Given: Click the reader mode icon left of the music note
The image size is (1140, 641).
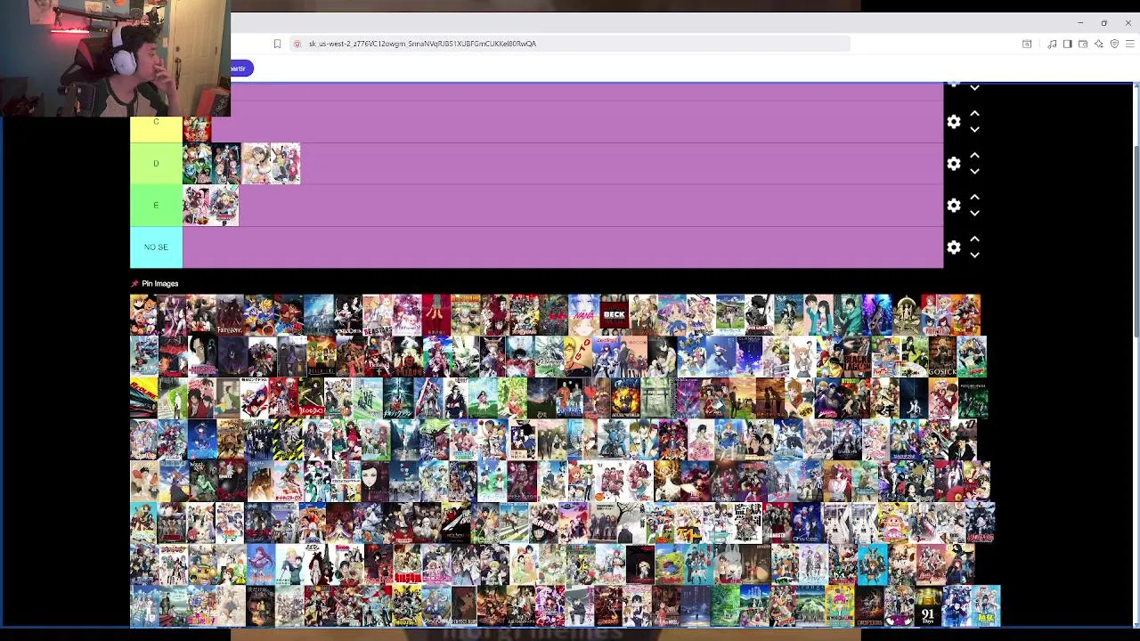Looking at the screenshot, I should click(1027, 44).
